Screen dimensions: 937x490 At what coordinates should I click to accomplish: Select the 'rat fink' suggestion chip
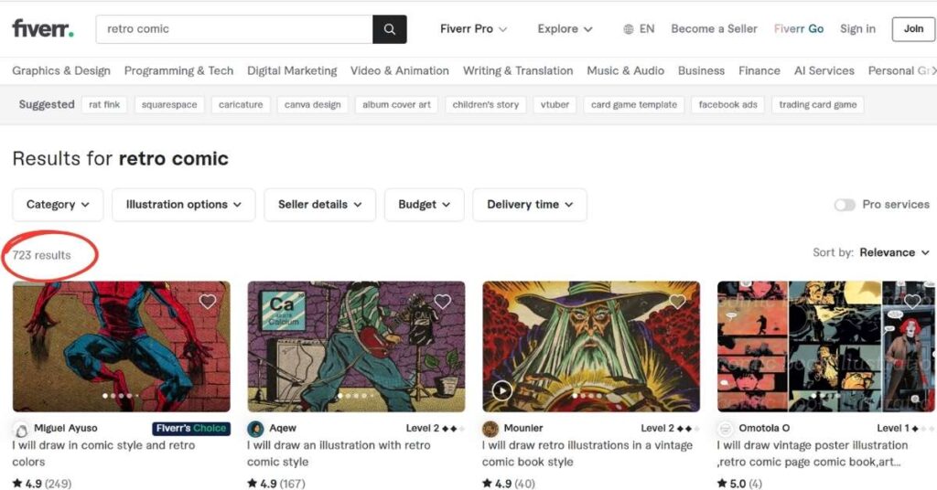[x=104, y=104]
